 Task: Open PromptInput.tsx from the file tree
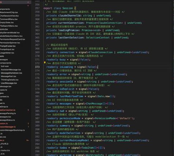(7, 50)
